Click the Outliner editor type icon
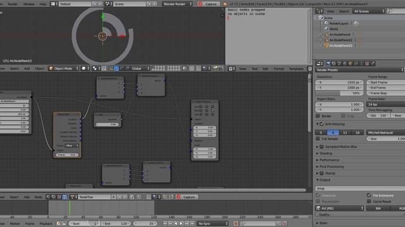Screen dimensions: 405x227 point(319,11)
